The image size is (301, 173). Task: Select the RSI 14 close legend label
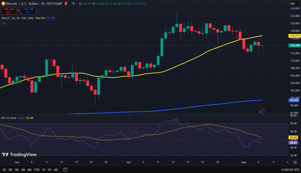[9, 118]
